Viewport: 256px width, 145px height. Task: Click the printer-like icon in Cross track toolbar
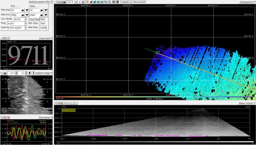click(5, 38)
